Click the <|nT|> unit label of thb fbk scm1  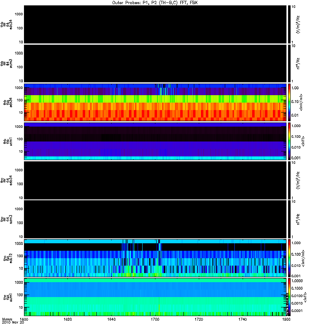click(303, 142)
